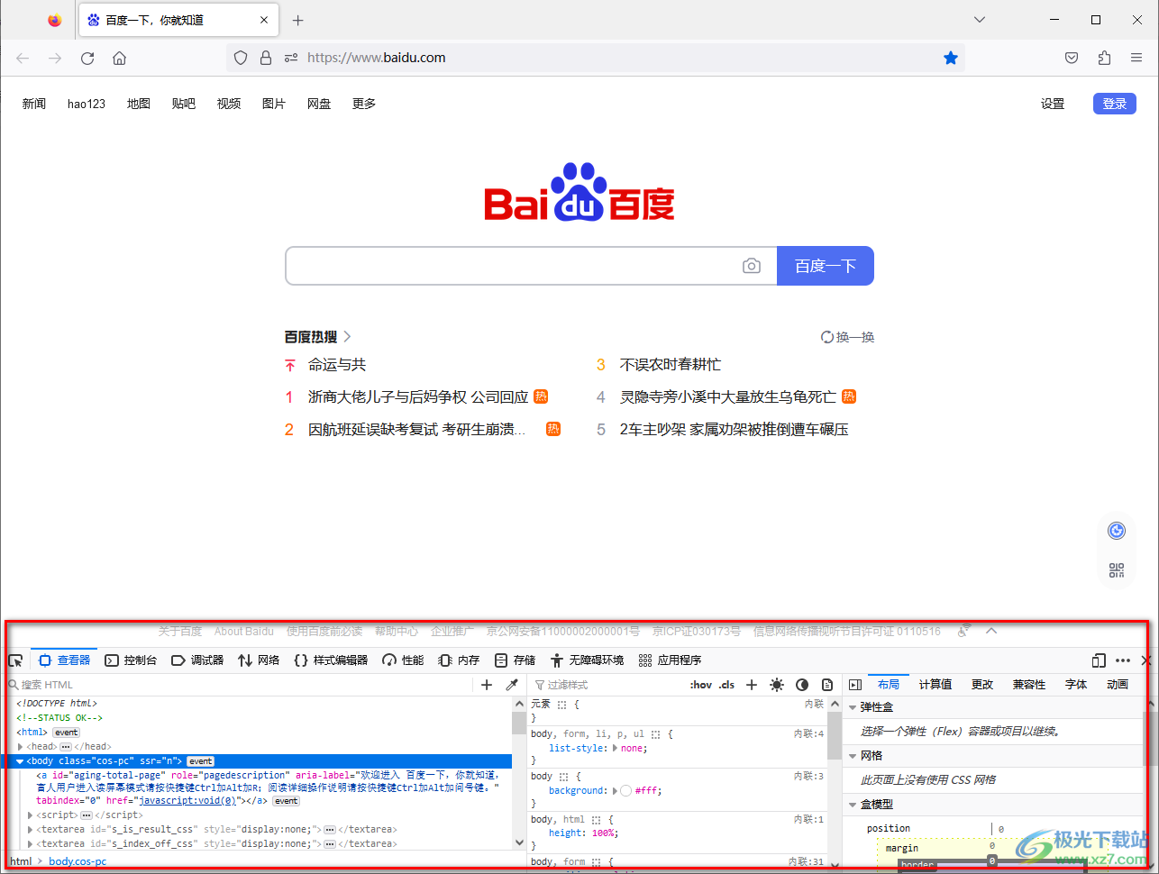
Task: Open the 应用程序 application tab
Action: (x=670, y=660)
